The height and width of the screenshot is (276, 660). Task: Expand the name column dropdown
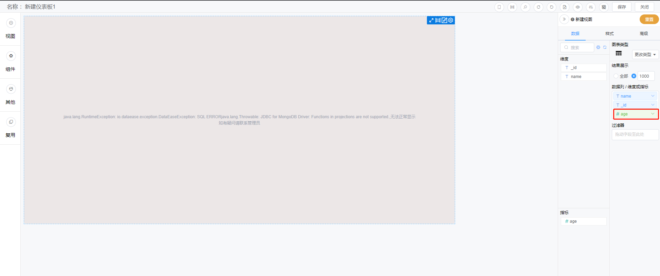[653, 96]
